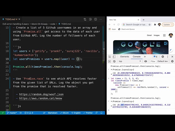This screenshot has height=131, width=175.
Task: Open errors and warnings count in status bar
Action: click(x=29, y=113)
